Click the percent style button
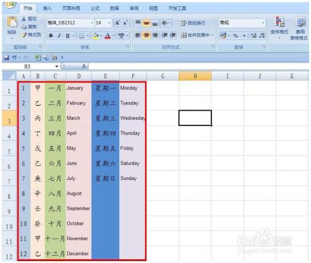Screen dimensions: 311x263 pyautogui.click(x=236, y=36)
